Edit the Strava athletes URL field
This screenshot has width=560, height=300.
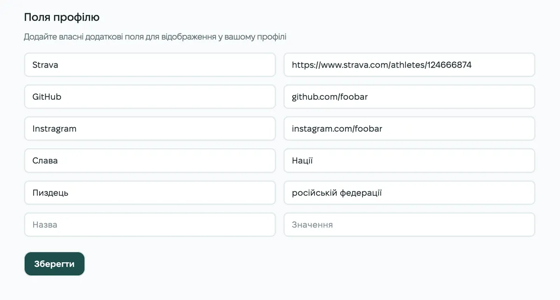(409, 65)
